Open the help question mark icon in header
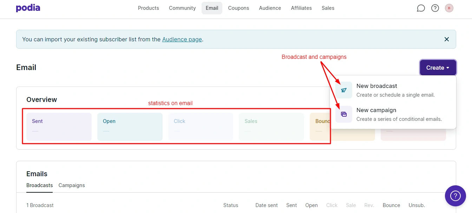The height and width of the screenshot is (213, 472). (x=435, y=8)
